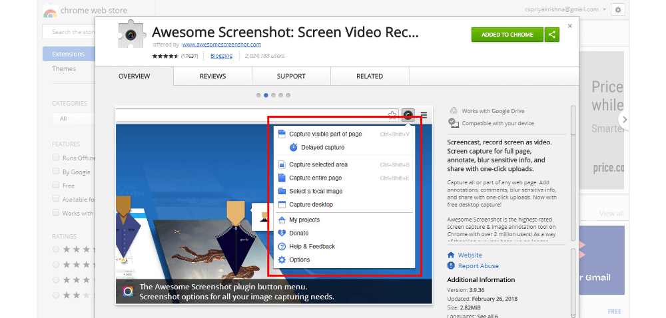This screenshot has height=318, width=666.
Task: Open the Related tab
Action: [369, 77]
